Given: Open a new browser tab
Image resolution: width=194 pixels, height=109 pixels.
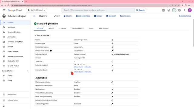Looking at the screenshot, I should [26, 2].
